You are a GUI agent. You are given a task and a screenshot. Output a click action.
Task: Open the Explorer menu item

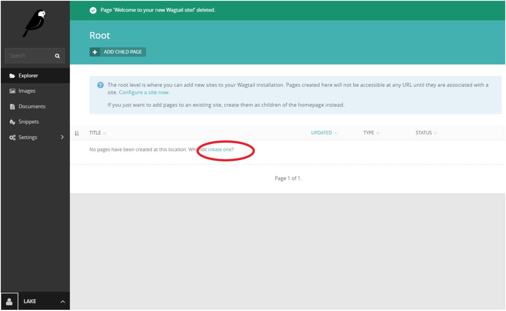35,76
